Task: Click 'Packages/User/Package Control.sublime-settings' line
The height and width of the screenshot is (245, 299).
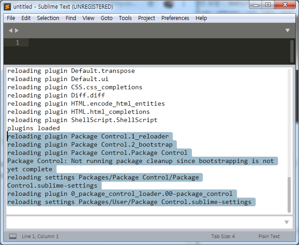Action: click(129, 202)
